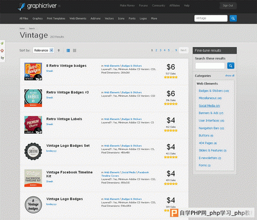Filter by User Interfaces category
This screenshot has height=220, width=257.
tap(211, 121)
